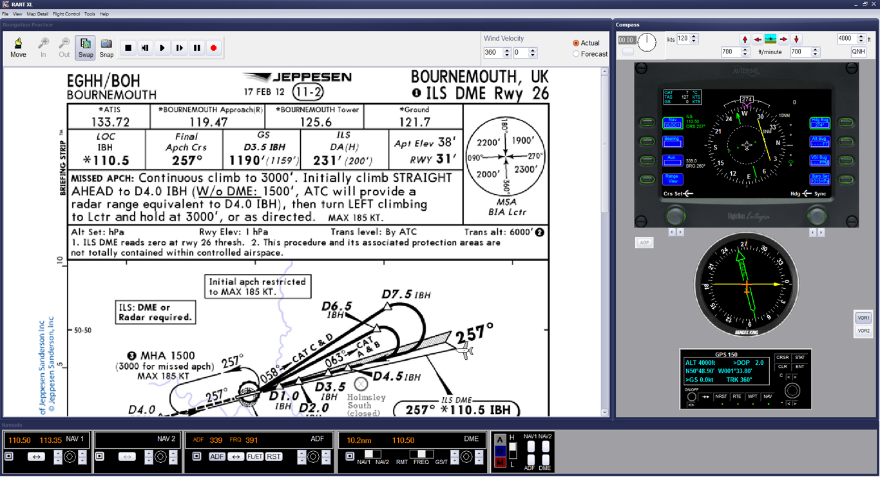Click the red turn left arrow
The height and width of the screenshot is (477, 880).
pyautogui.click(x=758, y=39)
